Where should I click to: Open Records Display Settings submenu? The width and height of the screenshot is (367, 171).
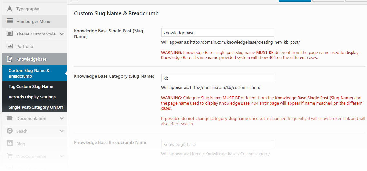pyautogui.click(x=32, y=97)
